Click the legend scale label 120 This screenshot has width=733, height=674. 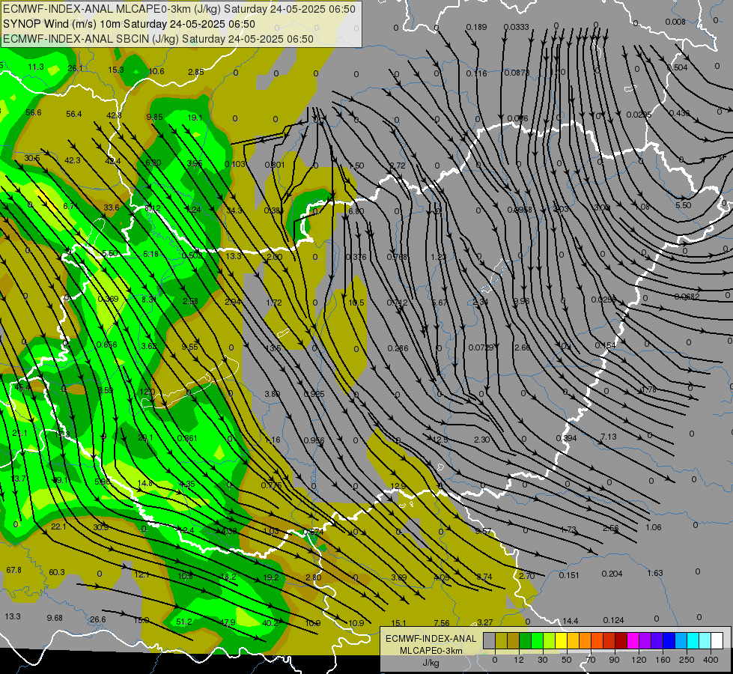tap(639, 660)
